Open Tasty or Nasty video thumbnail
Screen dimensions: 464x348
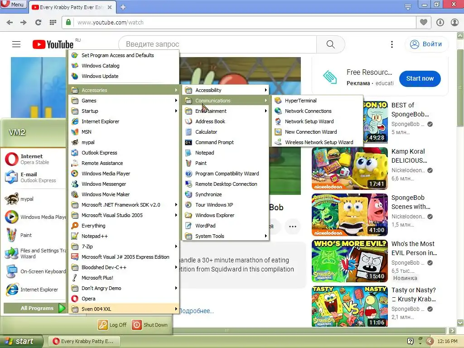pyautogui.click(x=349, y=306)
